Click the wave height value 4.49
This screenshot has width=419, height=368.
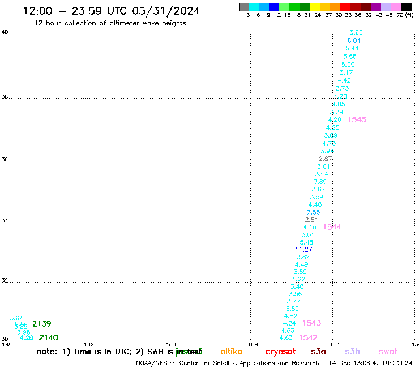pos(301,264)
